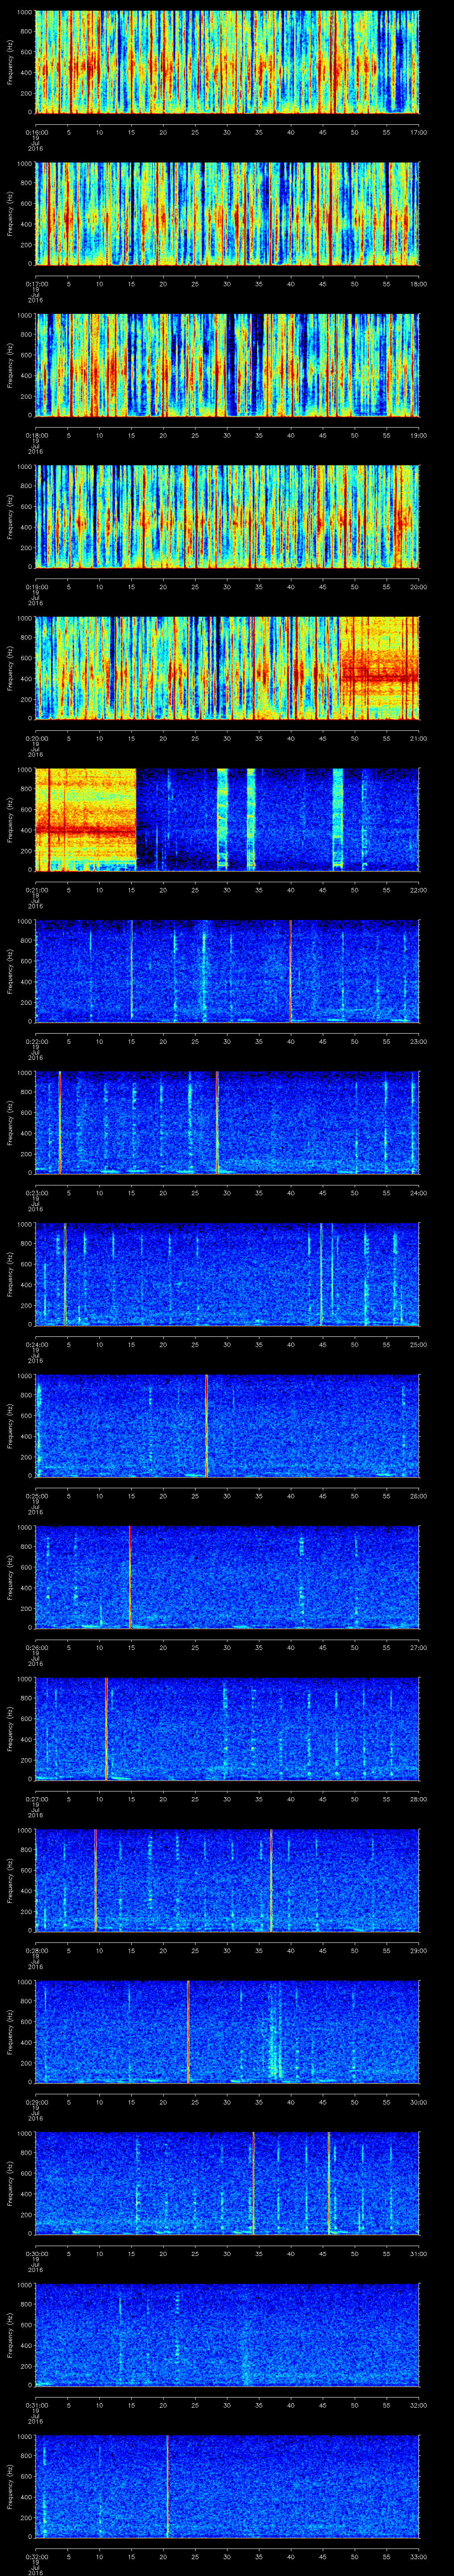Viewport: 454px width, 2576px height.
Task: Click the "0:18:00" start time label
Action: pyautogui.click(x=36, y=435)
